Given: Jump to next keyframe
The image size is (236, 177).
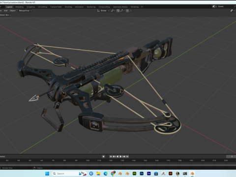Looking at the screenshot, I should (x=124, y=156).
